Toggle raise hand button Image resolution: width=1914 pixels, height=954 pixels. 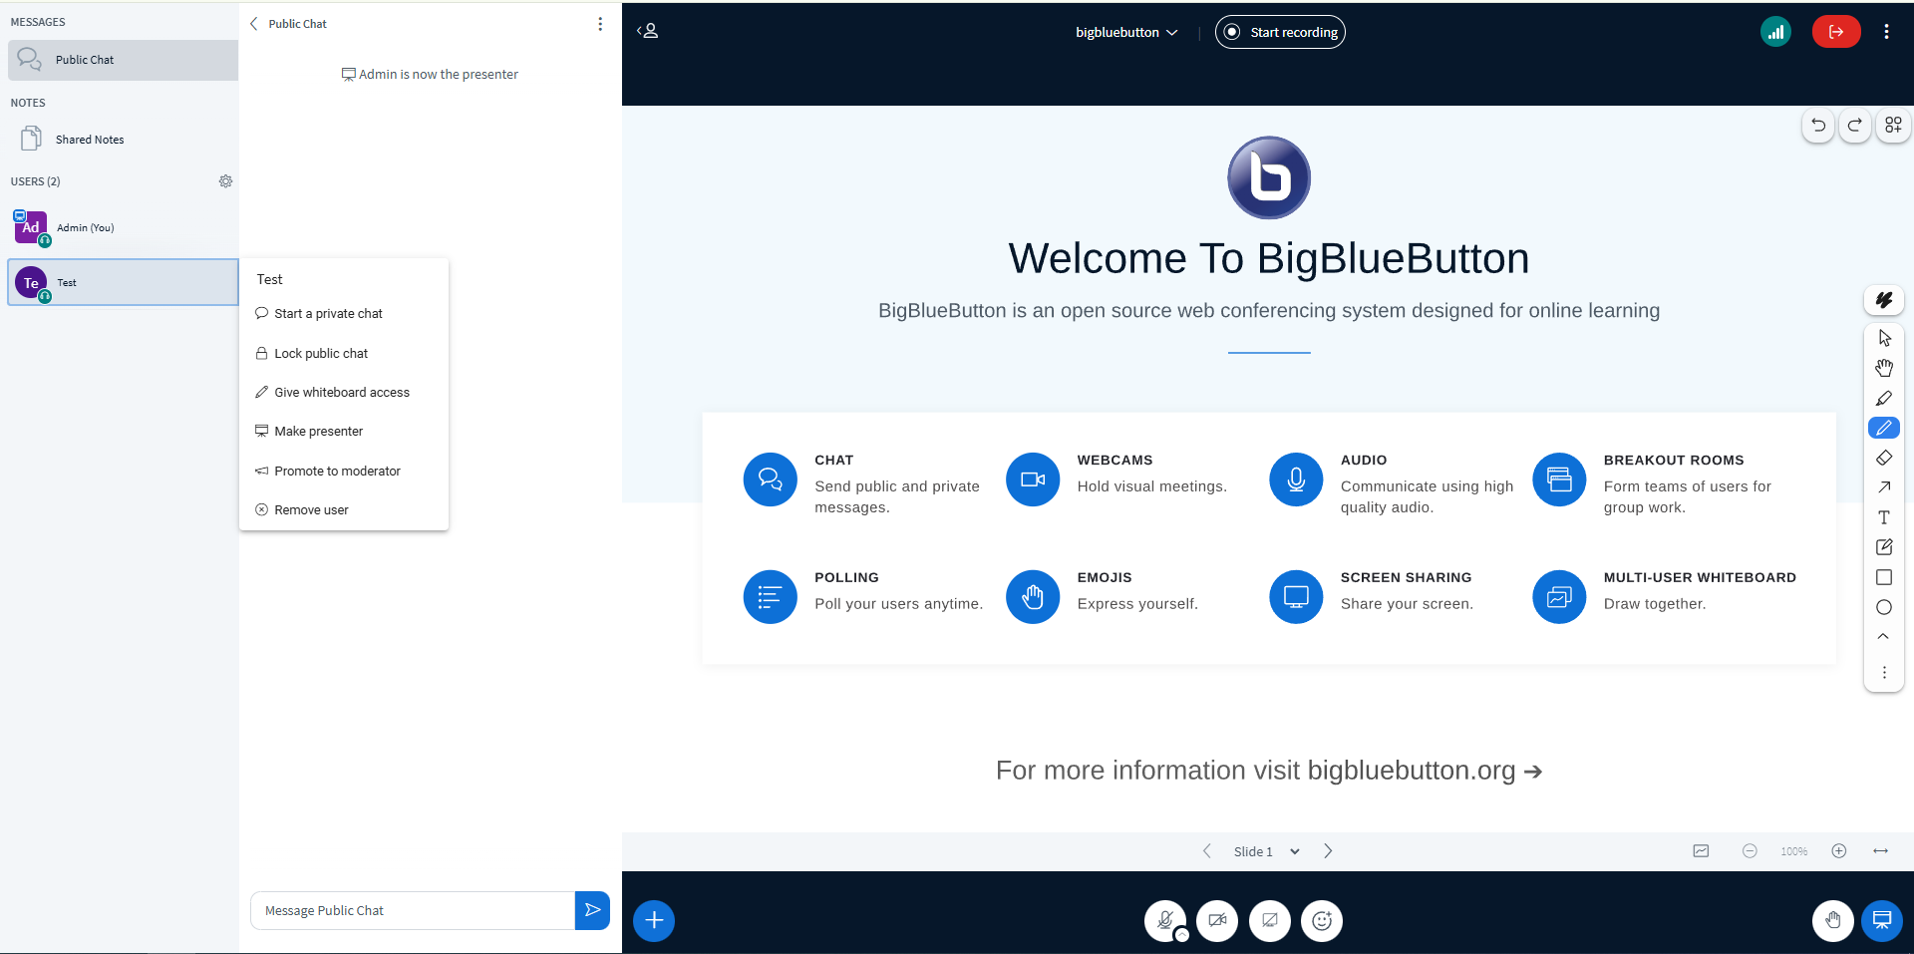pos(1833,920)
